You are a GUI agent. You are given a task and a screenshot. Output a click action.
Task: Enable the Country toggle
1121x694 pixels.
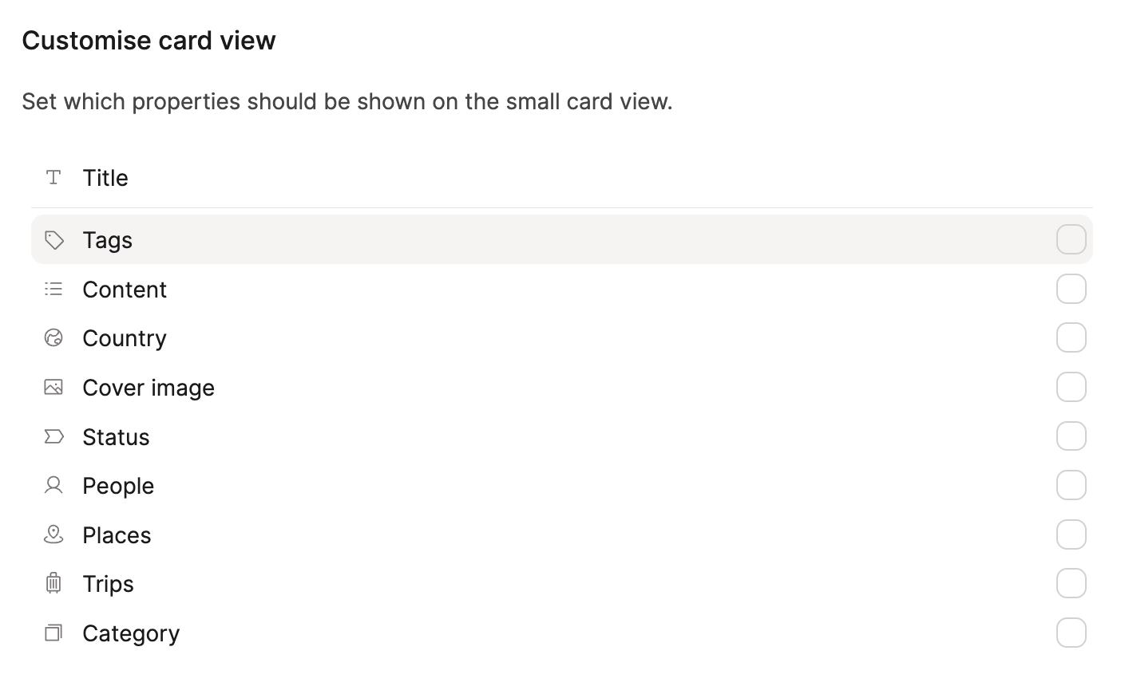click(1071, 337)
